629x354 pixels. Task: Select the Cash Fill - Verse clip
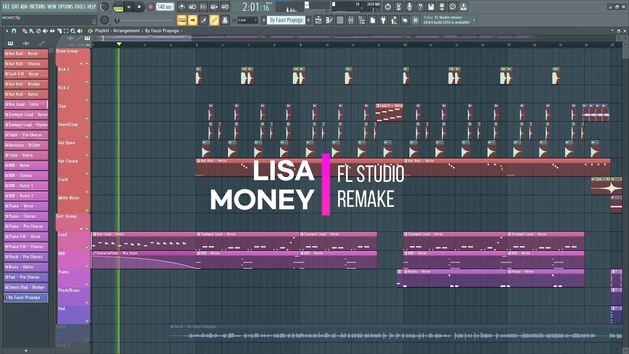tap(389, 112)
